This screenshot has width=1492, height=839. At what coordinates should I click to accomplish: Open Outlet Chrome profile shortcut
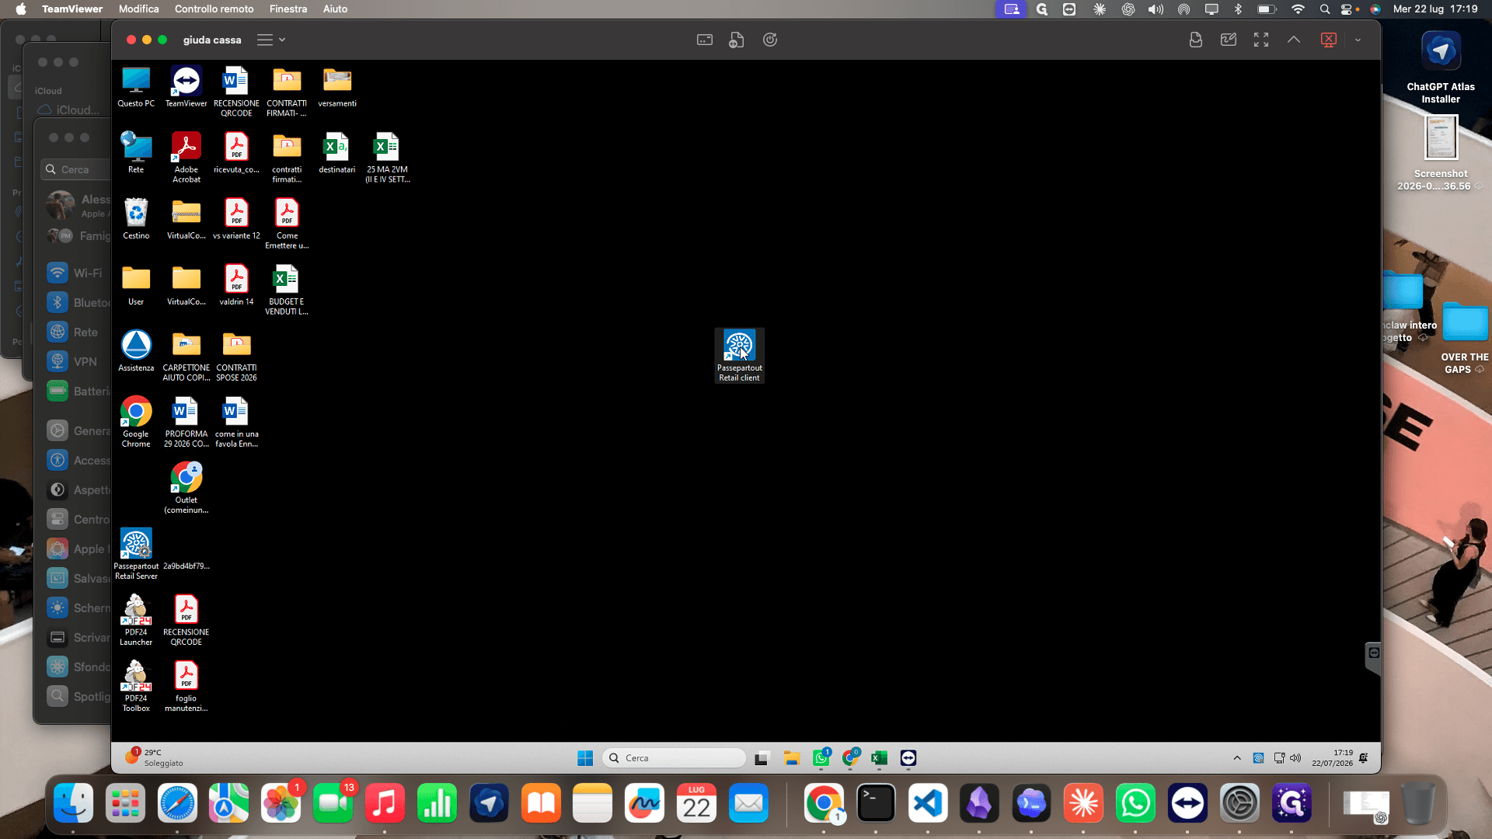(186, 488)
